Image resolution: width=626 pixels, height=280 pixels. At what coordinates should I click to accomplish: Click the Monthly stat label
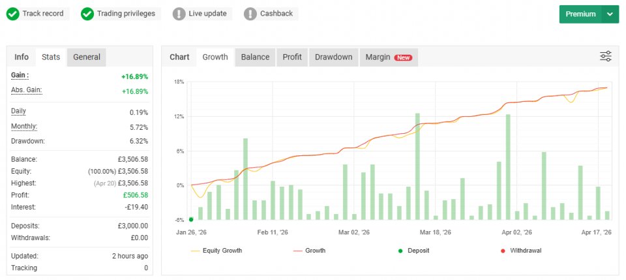24,126
